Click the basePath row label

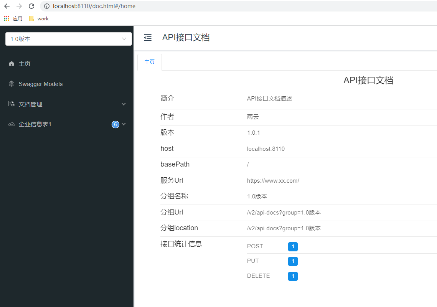(175, 164)
